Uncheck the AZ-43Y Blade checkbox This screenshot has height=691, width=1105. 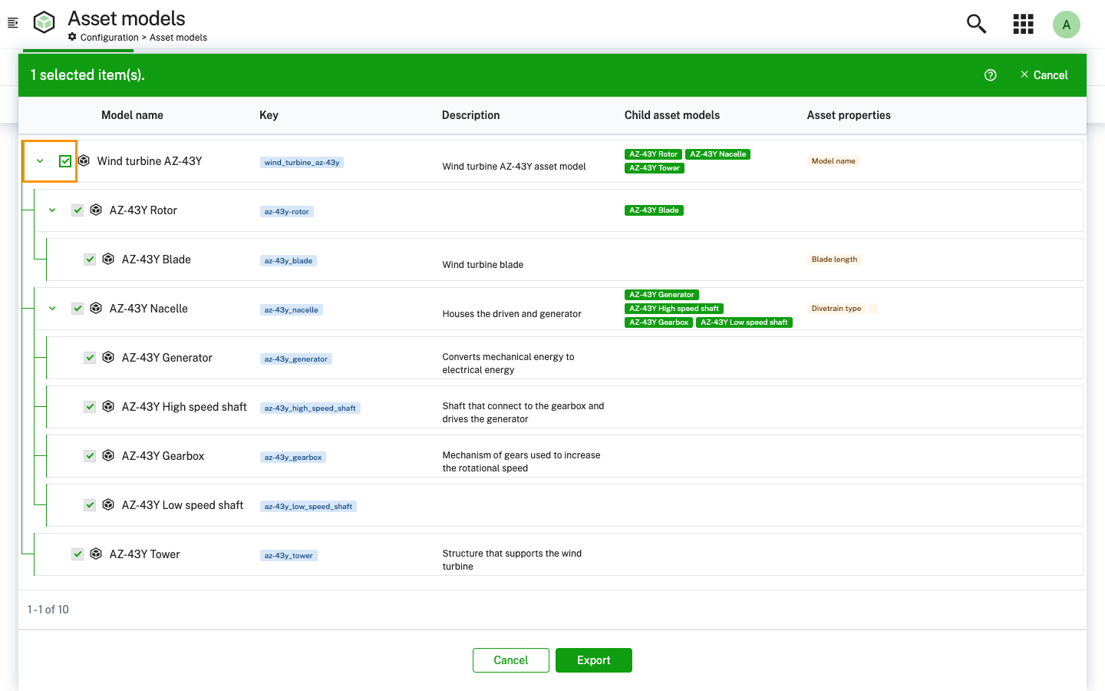90,259
